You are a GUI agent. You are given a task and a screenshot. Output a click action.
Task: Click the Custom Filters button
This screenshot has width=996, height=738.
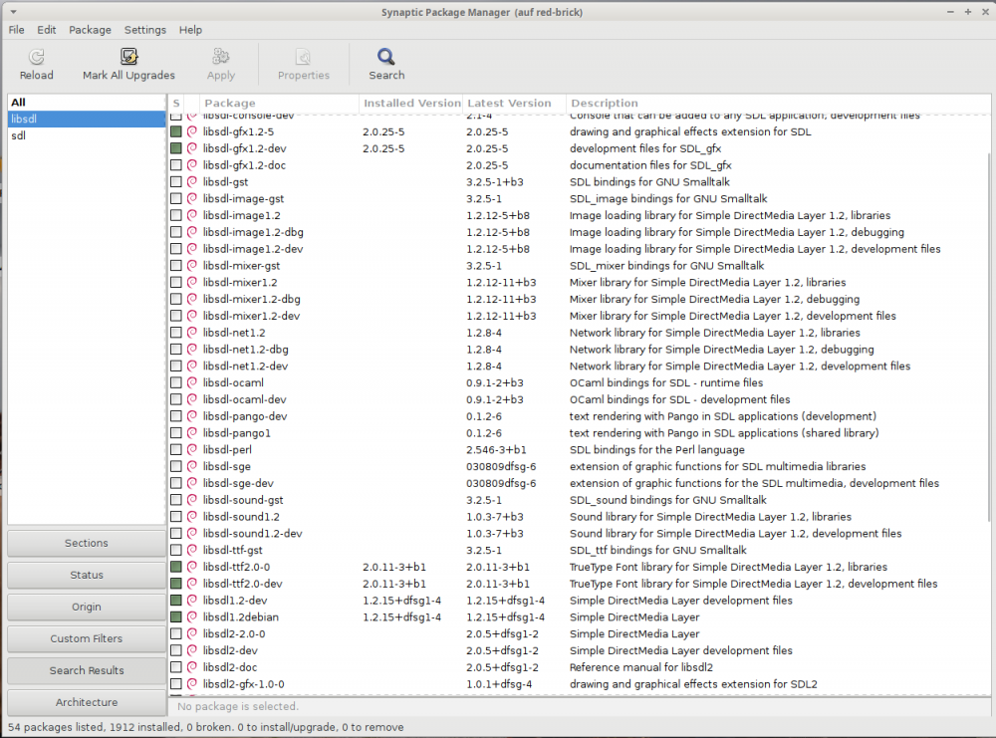[x=86, y=638]
